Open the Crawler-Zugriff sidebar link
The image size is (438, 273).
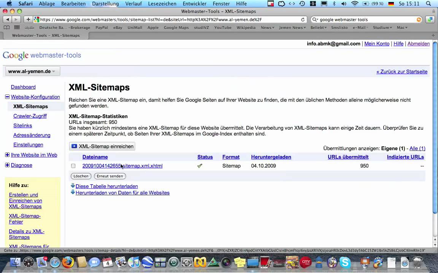pyautogui.click(x=30, y=116)
